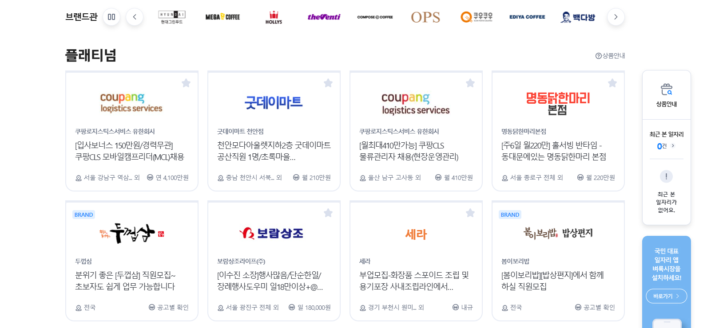
Task: Click BRAND badge on 두껍삼 card
Action: [x=83, y=215]
